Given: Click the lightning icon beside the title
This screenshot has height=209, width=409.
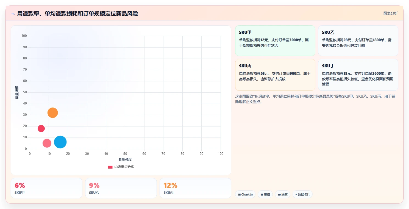Looking at the screenshot, I should 13,13.
